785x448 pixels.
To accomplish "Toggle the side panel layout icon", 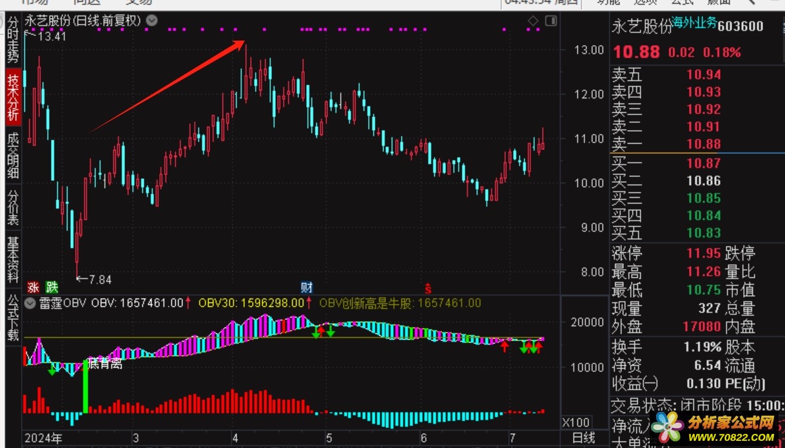I will point(550,21).
